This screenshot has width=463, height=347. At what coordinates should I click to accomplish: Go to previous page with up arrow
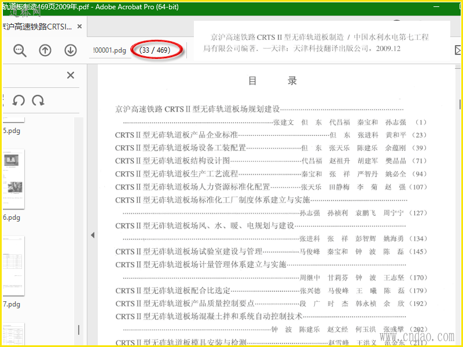point(45,50)
